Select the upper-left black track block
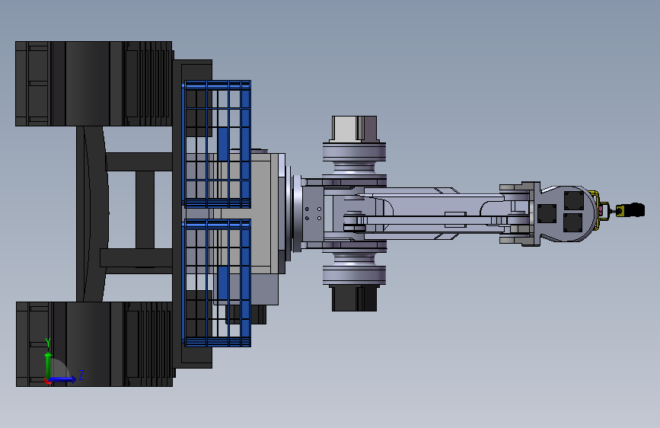 click(94, 84)
